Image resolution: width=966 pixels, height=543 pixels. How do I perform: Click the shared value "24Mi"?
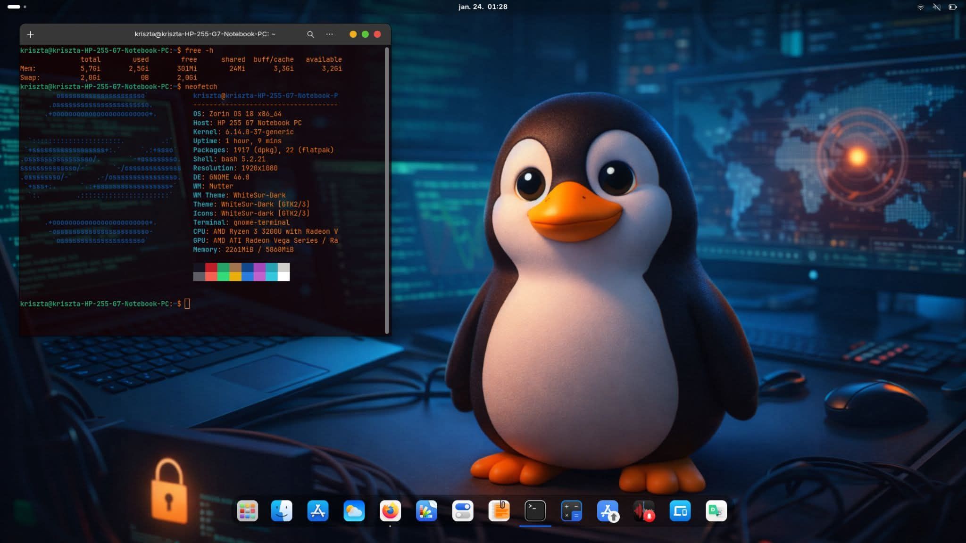point(237,69)
